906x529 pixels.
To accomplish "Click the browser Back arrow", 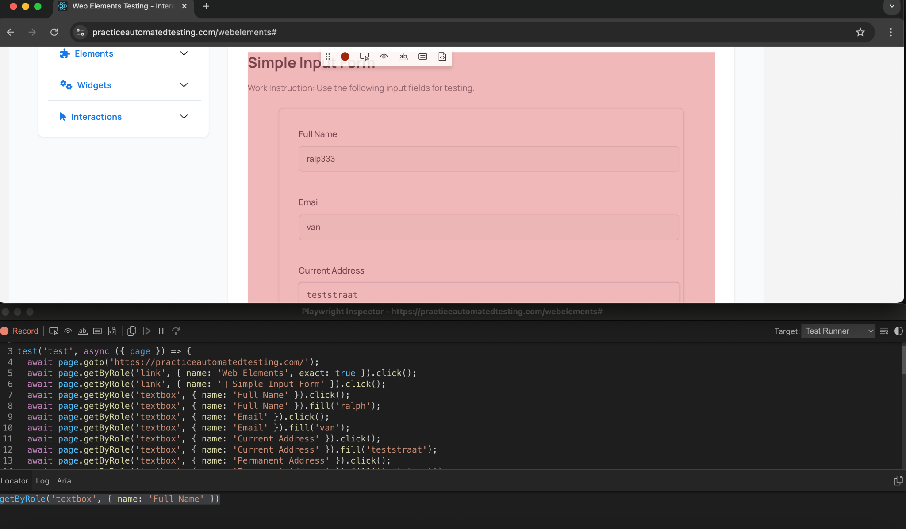I will click(11, 32).
